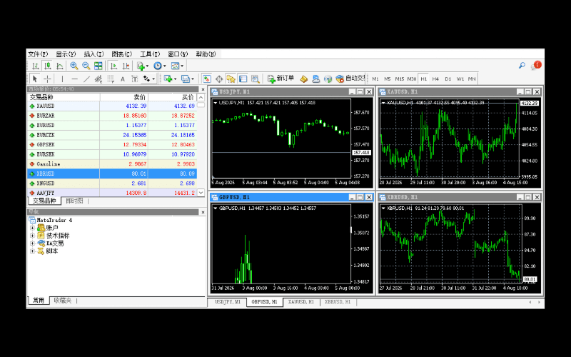The height and width of the screenshot is (357, 571).
Task: Draw a trendline on the chart
Action: (86, 79)
